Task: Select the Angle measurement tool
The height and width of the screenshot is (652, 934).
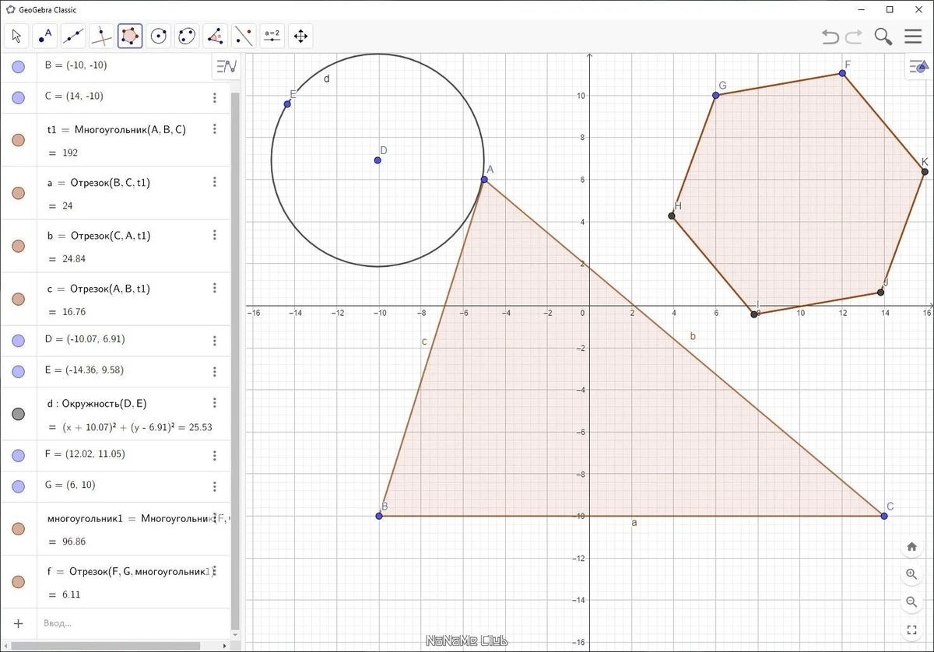Action: coord(216,36)
